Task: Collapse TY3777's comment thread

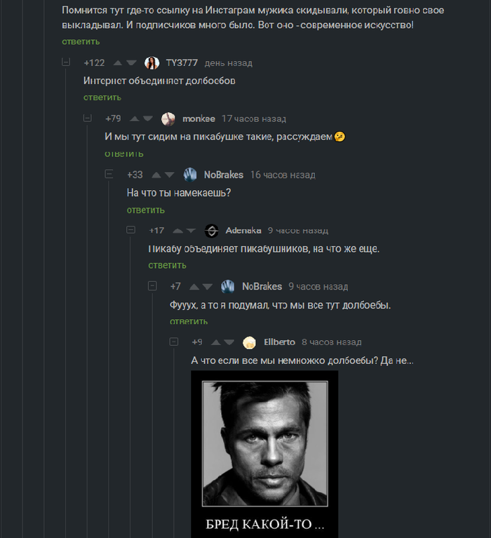Action: 67,62
